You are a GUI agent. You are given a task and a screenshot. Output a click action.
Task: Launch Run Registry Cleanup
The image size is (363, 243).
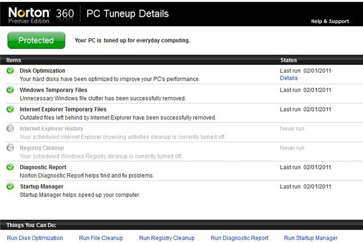[x=167, y=238]
